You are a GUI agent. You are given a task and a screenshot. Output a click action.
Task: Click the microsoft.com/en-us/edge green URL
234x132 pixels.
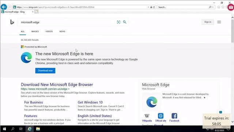point(44,89)
